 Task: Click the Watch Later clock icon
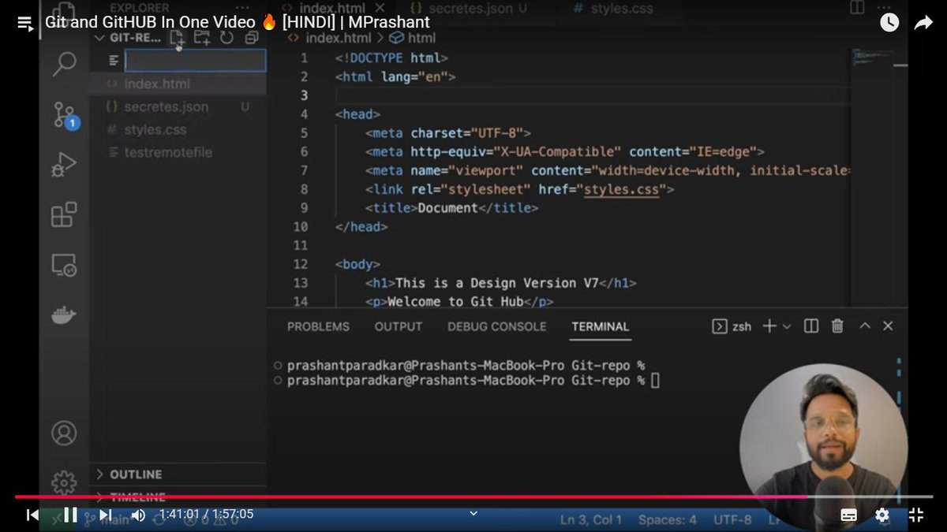(889, 23)
